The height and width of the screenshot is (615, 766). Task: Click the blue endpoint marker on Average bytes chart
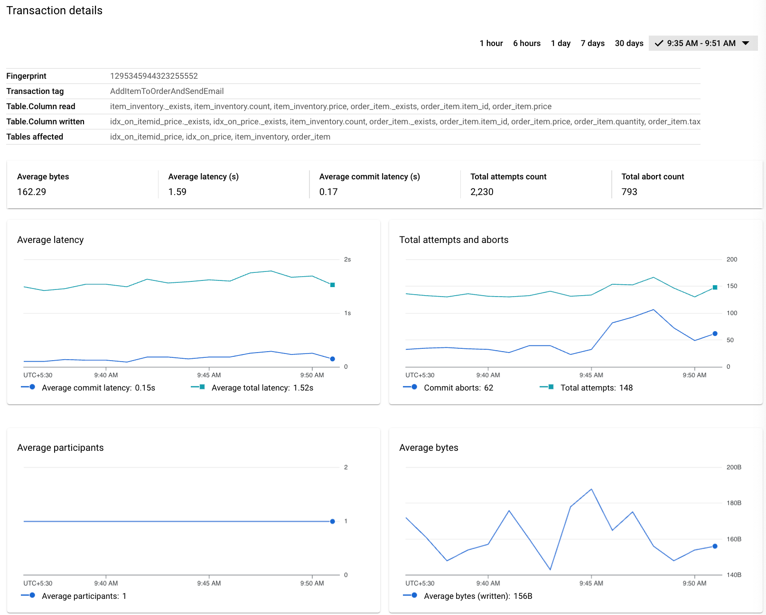715,546
